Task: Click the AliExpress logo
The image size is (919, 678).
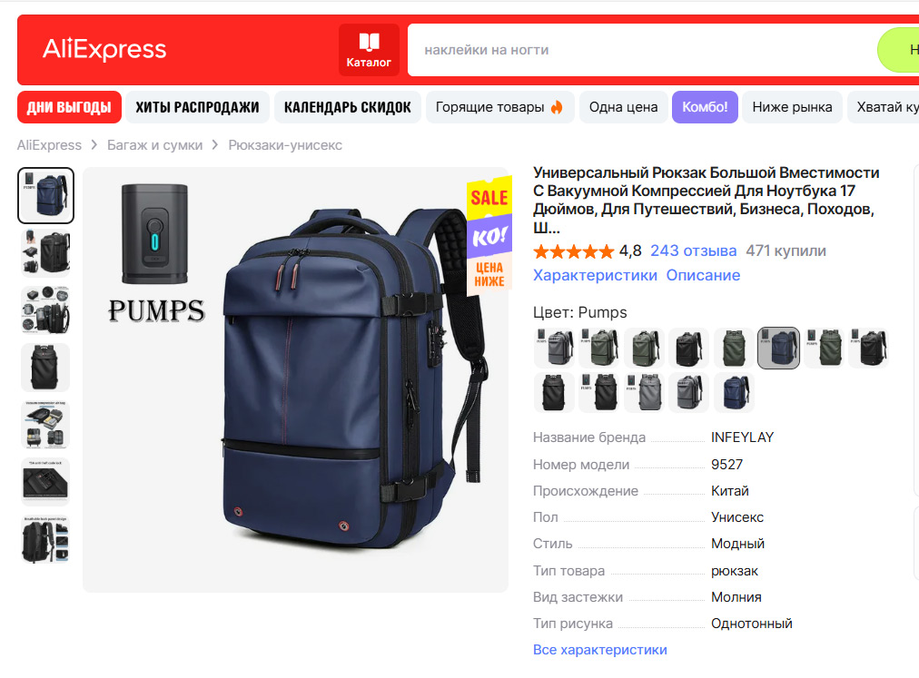Action: tap(105, 49)
